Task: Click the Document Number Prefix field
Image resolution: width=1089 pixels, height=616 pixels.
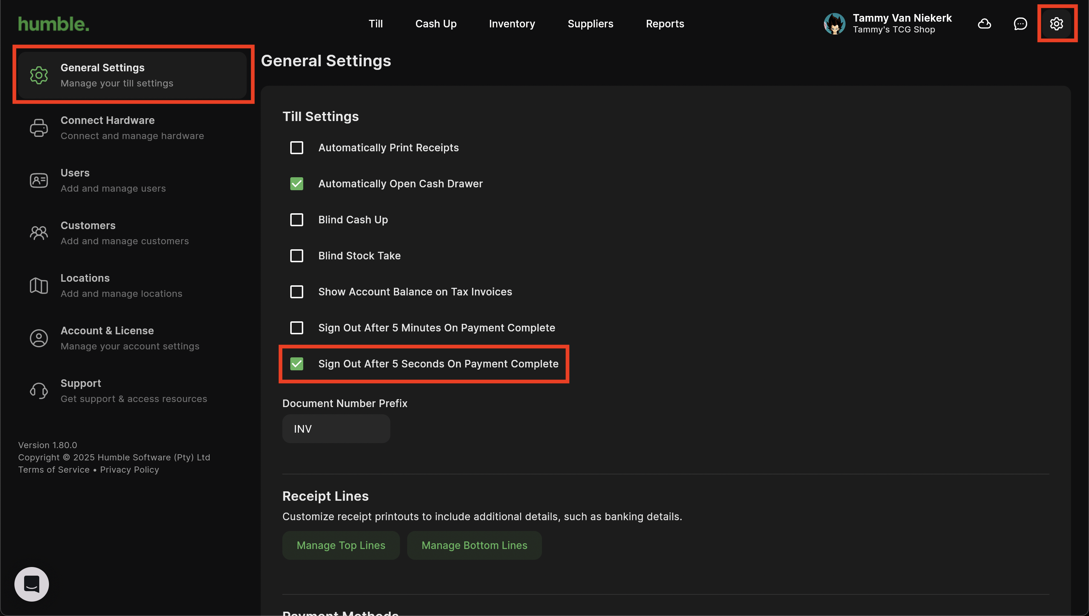Action: 336,429
